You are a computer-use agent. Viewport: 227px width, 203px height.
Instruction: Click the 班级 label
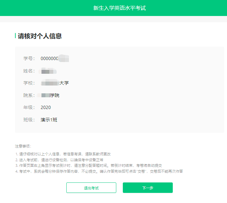click(29, 120)
